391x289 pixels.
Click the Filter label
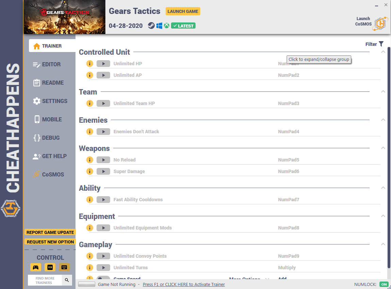[x=371, y=44]
